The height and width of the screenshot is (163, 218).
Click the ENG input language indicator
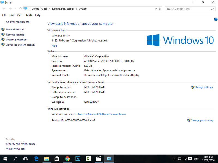coord(196,159)
